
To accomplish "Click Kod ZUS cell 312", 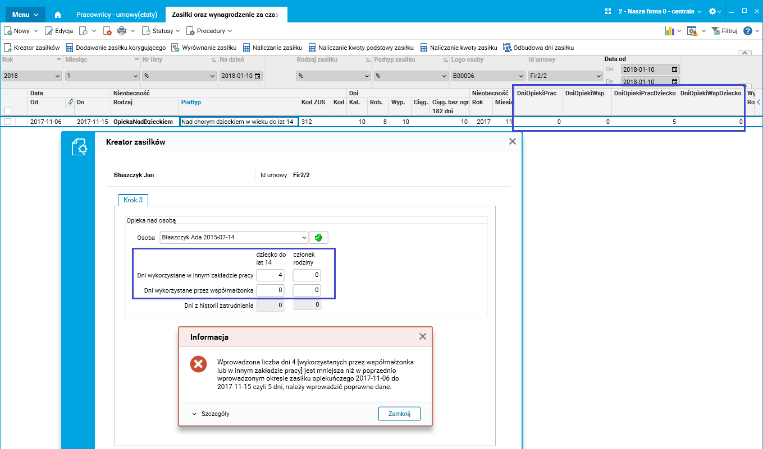I will coord(315,122).
